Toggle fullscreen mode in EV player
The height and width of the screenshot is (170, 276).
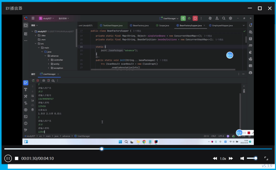[x=266, y=158]
